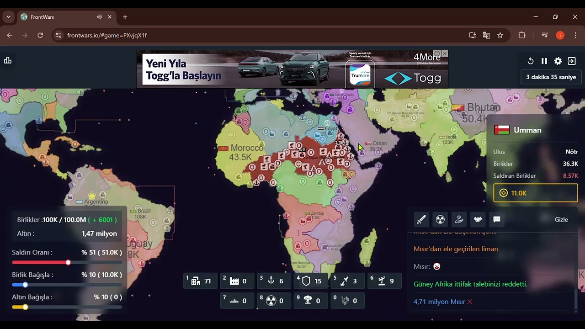The height and width of the screenshot is (329, 585).
Task: Open the Togg advertisement banner
Action: (x=292, y=69)
